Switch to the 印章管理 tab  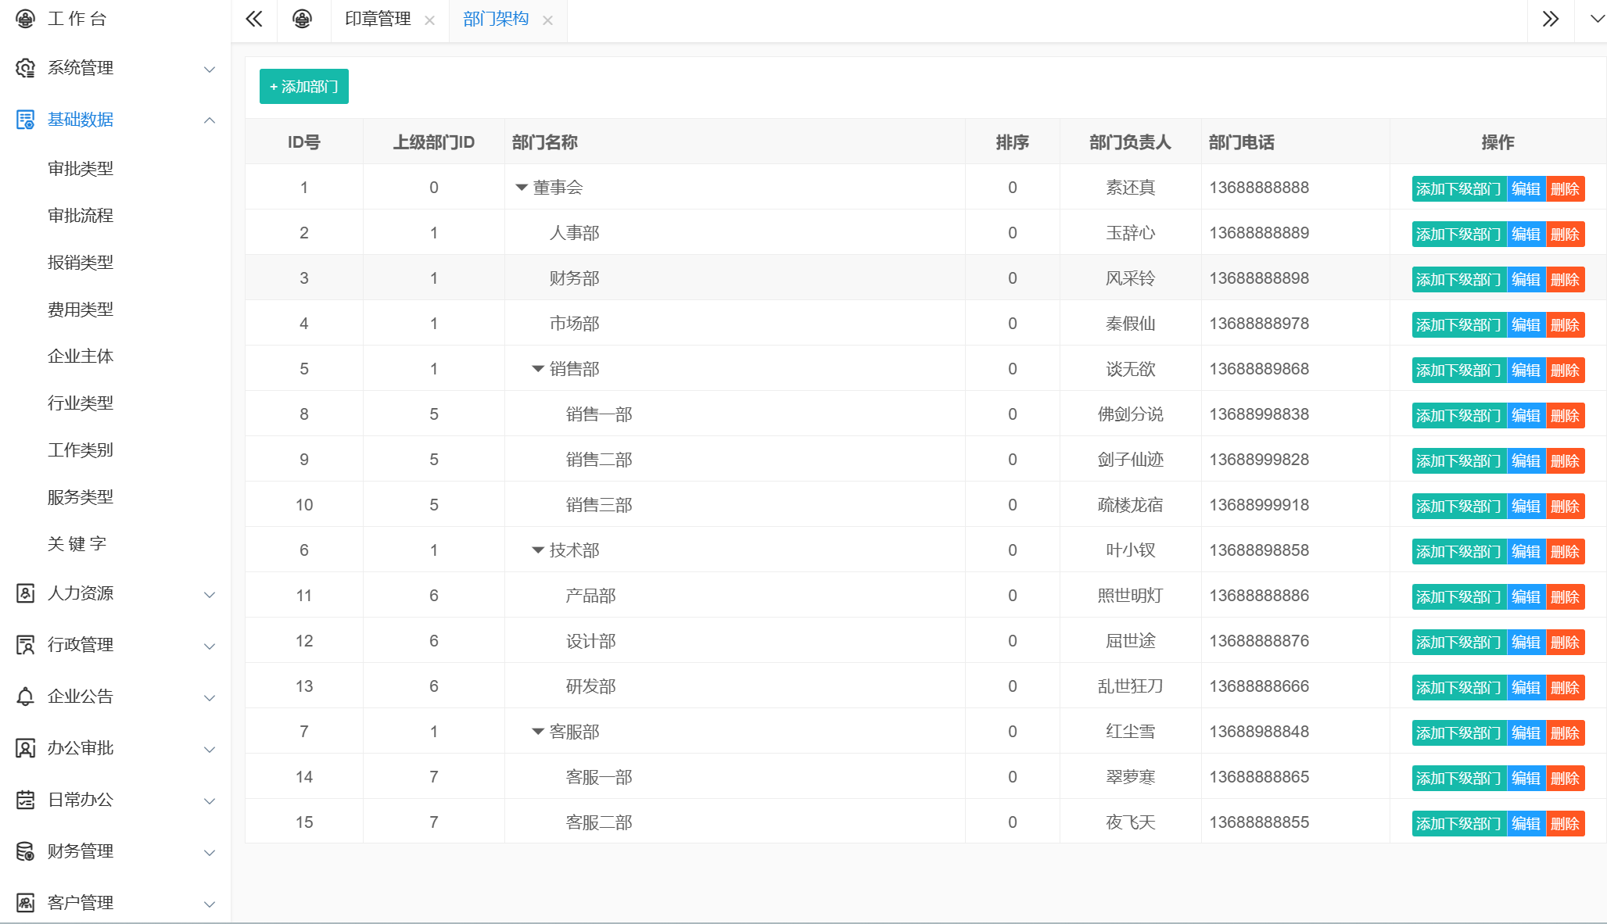tap(378, 19)
